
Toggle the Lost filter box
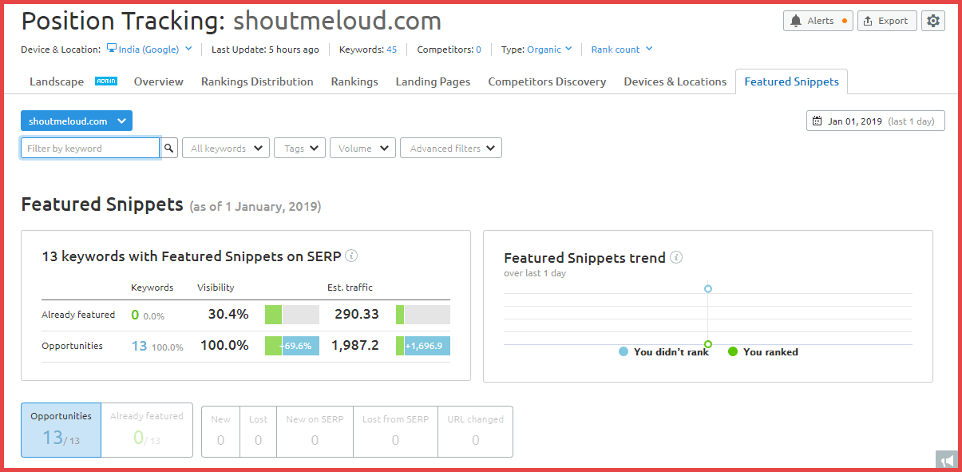pyautogui.click(x=258, y=431)
